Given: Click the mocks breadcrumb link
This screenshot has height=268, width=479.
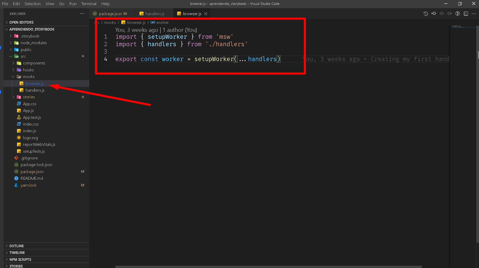Looking at the screenshot, I should coord(110,23).
